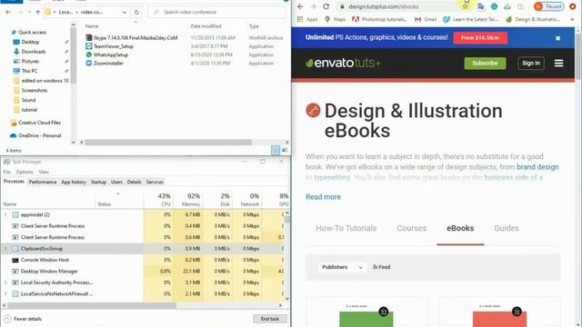Screen dimensions: 582x327
Task: Expand Local Security Authority Process row
Action: tap(5, 282)
